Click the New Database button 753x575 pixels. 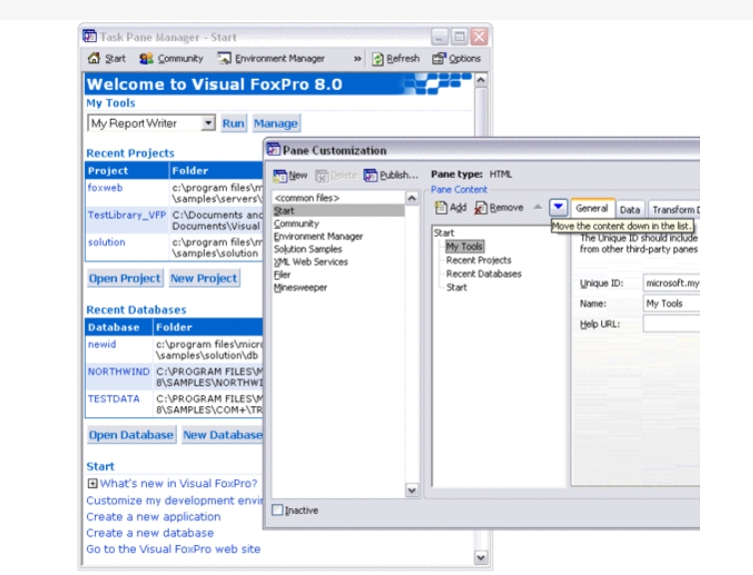pos(223,435)
